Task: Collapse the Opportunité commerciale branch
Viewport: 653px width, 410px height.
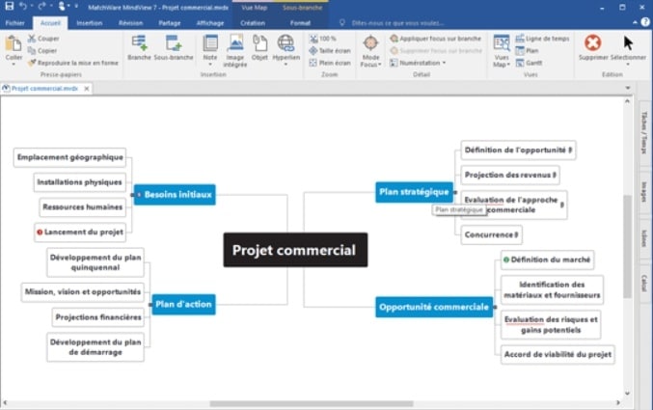Action: 495,307
